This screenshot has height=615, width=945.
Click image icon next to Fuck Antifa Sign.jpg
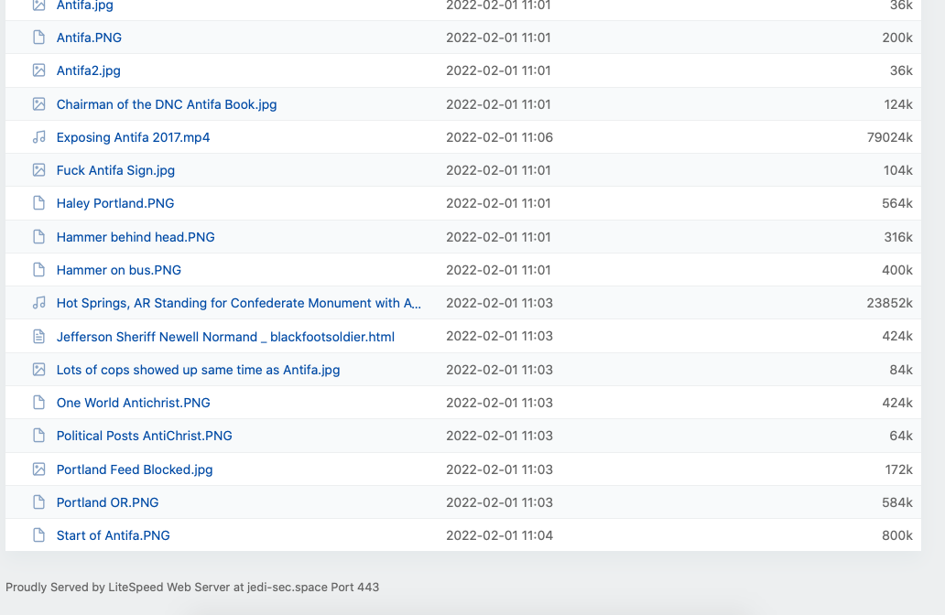[38, 170]
